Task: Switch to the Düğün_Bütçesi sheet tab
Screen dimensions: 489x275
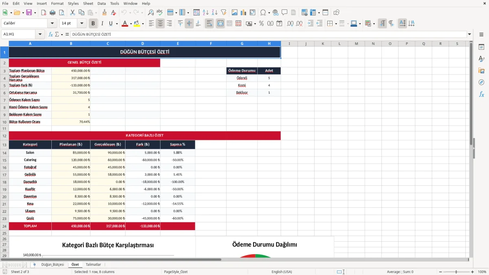Action: point(53,264)
